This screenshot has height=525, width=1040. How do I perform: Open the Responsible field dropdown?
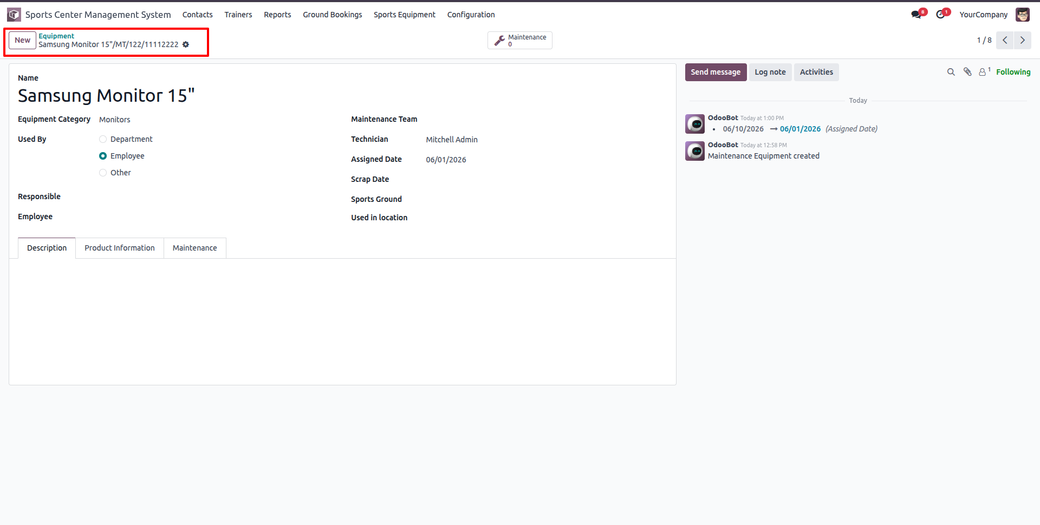click(216, 197)
